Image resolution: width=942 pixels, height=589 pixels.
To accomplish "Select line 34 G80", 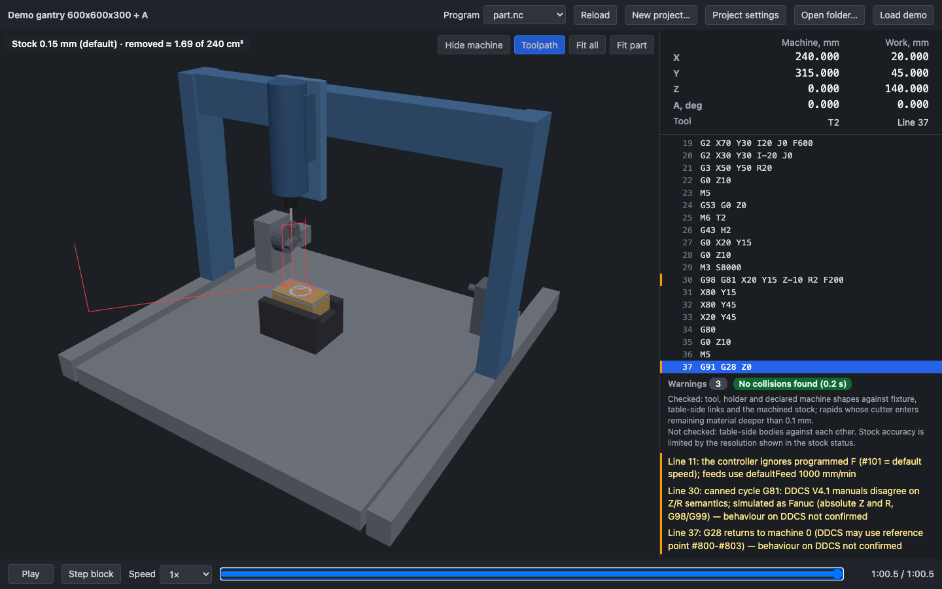I will (x=801, y=330).
